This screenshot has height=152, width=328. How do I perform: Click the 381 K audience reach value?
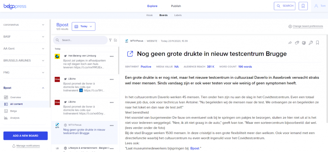click(x=211, y=67)
